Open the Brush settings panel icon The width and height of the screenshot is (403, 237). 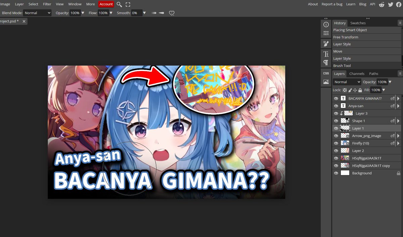click(x=326, y=44)
